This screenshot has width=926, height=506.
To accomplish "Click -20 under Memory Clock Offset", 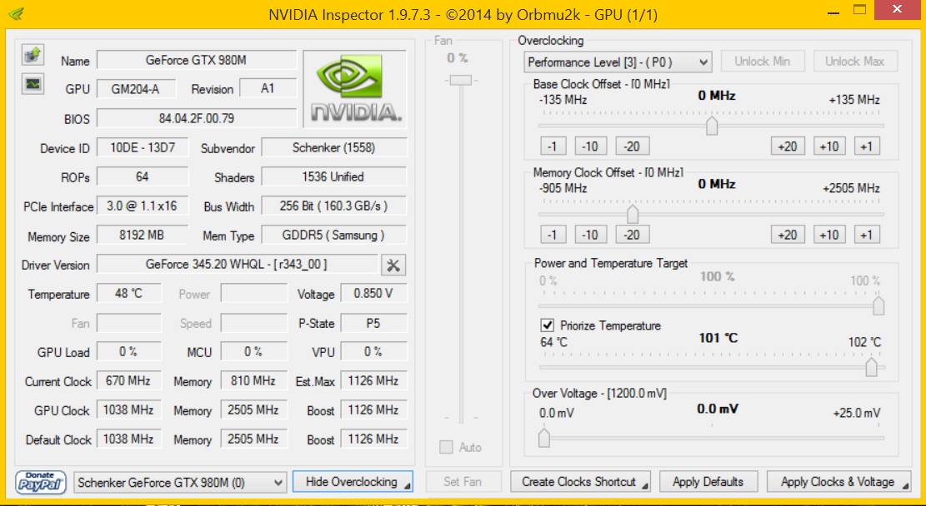I will (x=633, y=235).
